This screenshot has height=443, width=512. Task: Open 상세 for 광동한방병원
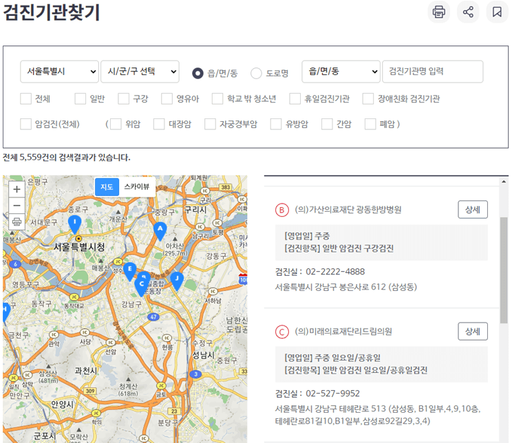click(x=473, y=210)
